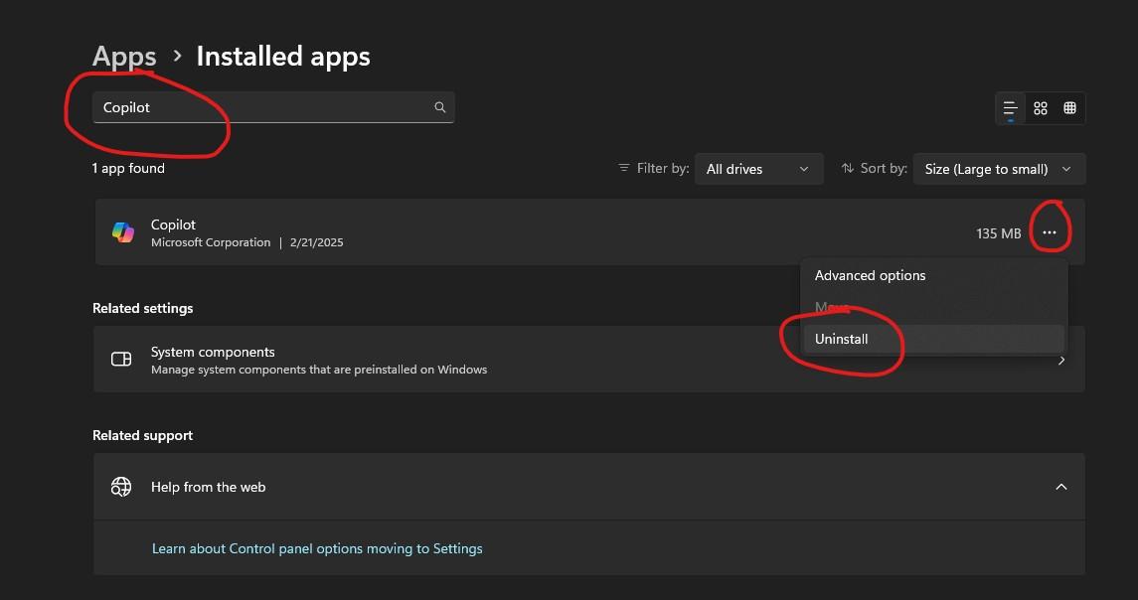The width and height of the screenshot is (1138, 600).
Task: Switch to table view layout
Action: point(1069,108)
